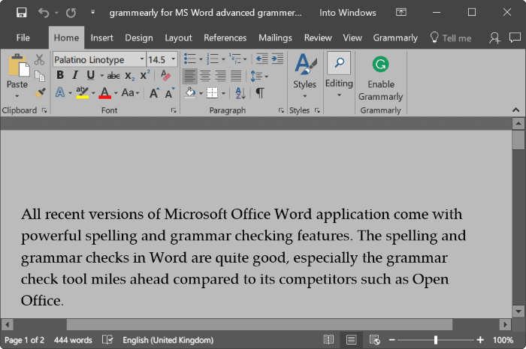Click the Tell me search box
Screen dimensions: 526x349
(451, 38)
